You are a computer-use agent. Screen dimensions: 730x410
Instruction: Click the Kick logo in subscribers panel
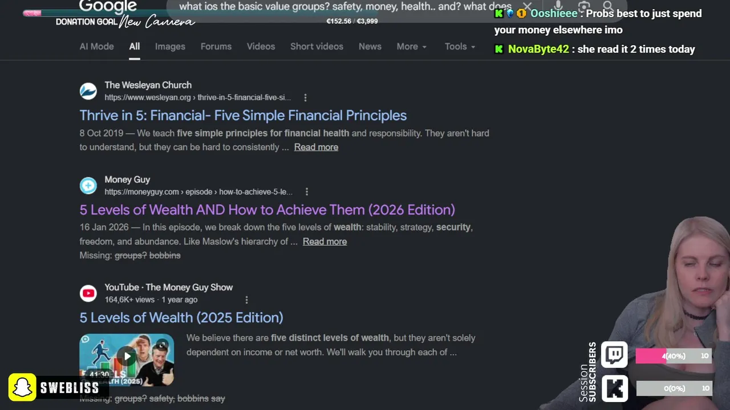click(x=615, y=389)
